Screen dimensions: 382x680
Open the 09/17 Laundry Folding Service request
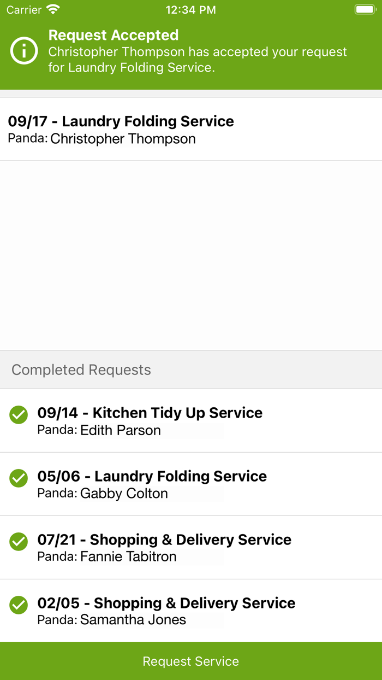tap(121, 121)
